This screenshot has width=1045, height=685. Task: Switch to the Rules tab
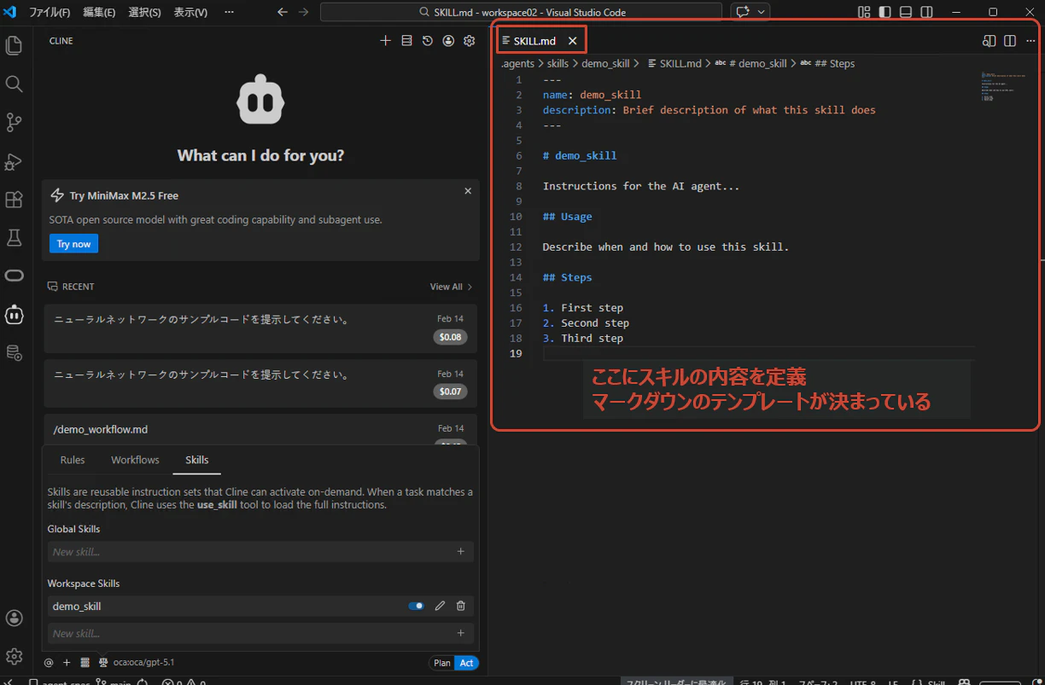(73, 460)
